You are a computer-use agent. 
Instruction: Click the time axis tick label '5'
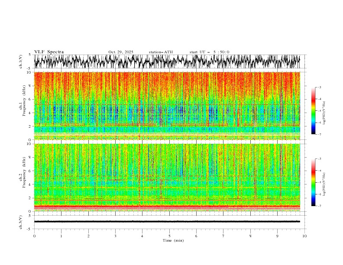coord(169,236)
